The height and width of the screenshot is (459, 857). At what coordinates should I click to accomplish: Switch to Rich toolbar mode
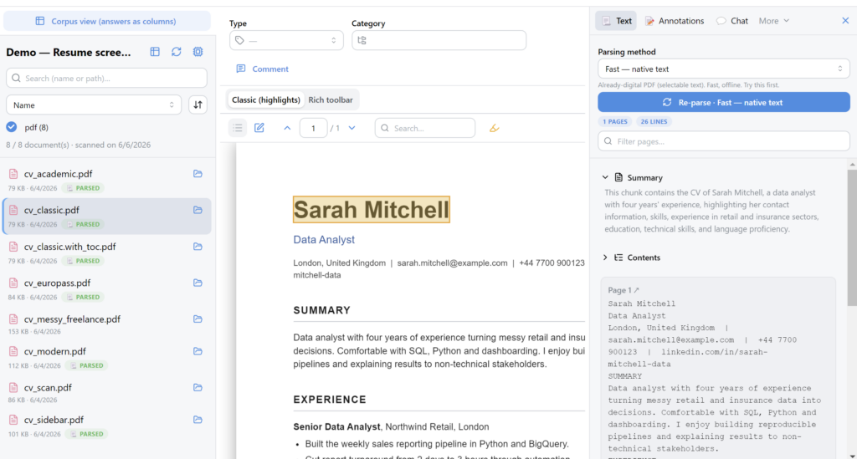click(x=331, y=99)
